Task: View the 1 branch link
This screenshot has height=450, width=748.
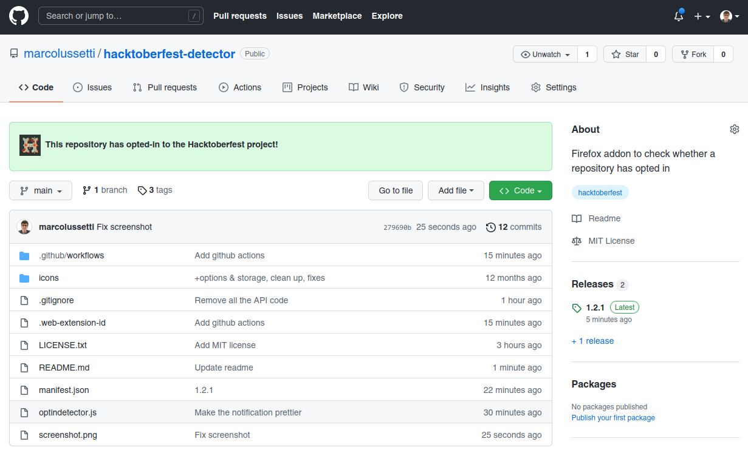Action: click(x=105, y=190)
